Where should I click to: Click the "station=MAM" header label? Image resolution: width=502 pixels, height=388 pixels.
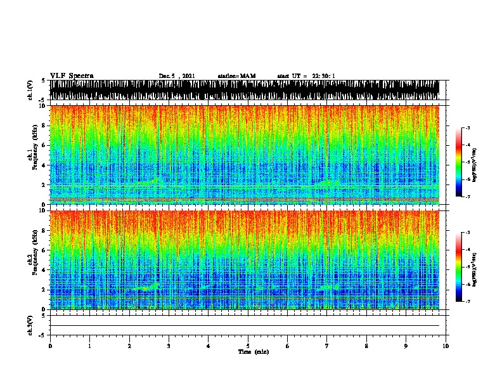[236, 76]
